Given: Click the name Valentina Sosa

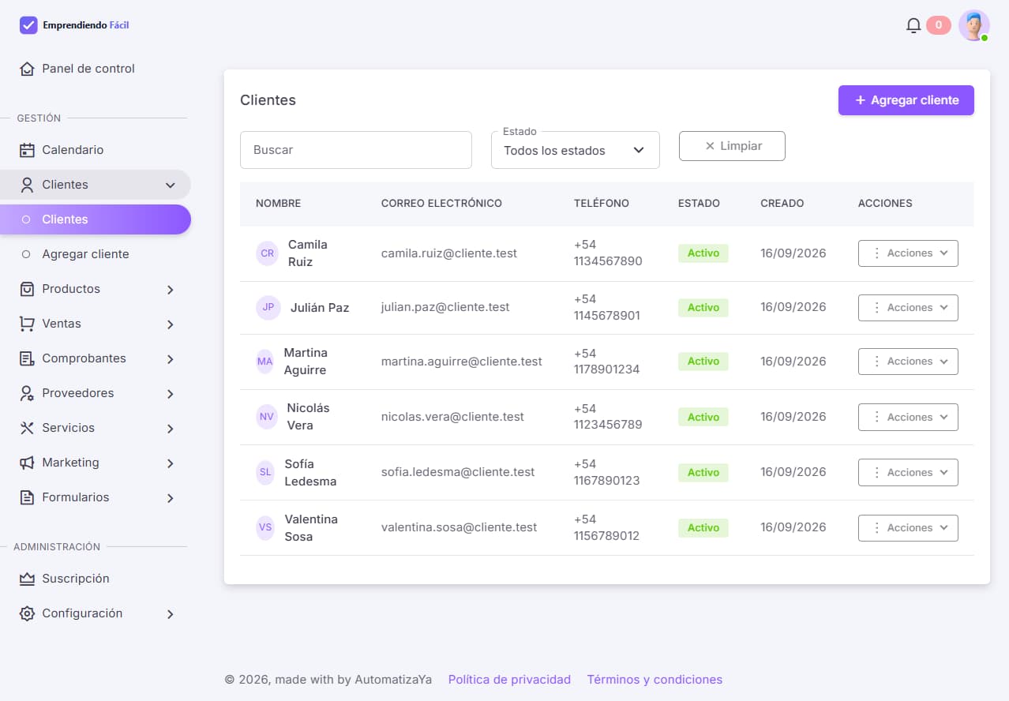Looking at the screenshot, I should (x=311, y=527).
